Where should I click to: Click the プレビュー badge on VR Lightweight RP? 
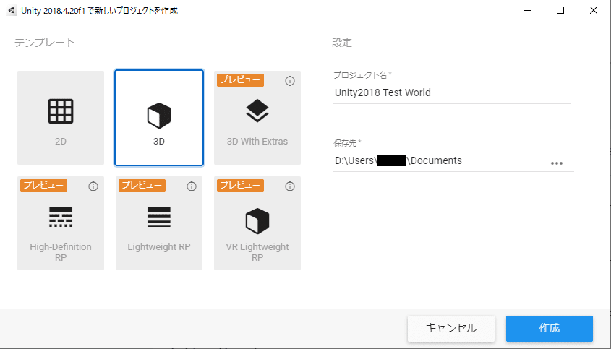[241, 186]
